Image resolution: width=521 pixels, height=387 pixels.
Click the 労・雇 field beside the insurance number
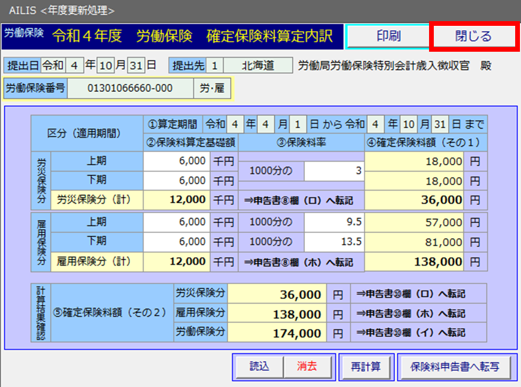point(212,88)
